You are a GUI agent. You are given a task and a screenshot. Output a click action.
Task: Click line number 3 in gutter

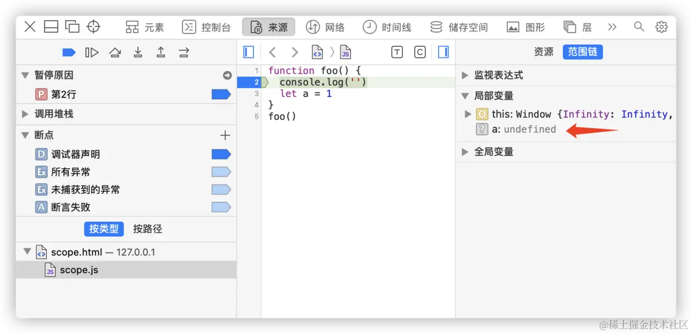[x=257, y=94]
